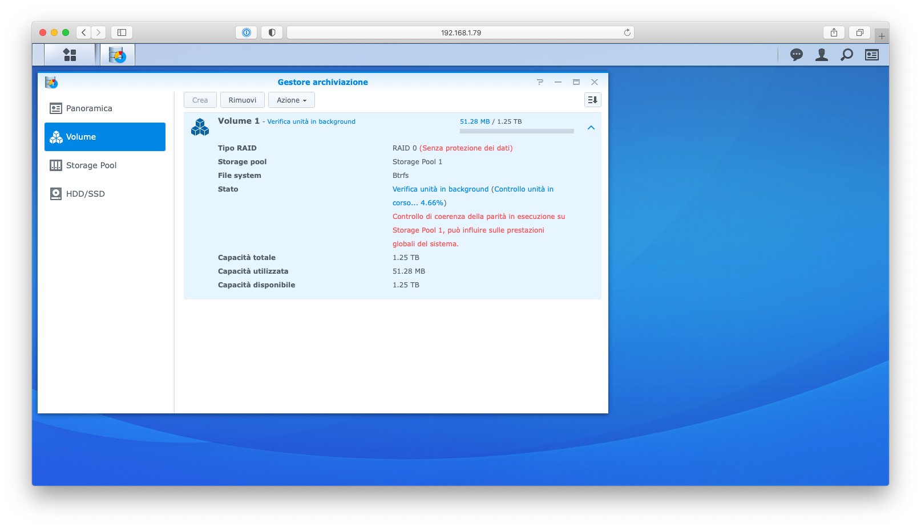
Task: Click the Safari privacy shield icon
Action: pyautogui.click(x=272, y=33)
